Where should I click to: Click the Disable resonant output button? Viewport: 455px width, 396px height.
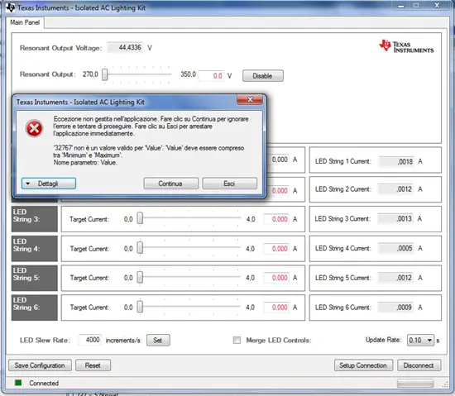coord(263,76)
